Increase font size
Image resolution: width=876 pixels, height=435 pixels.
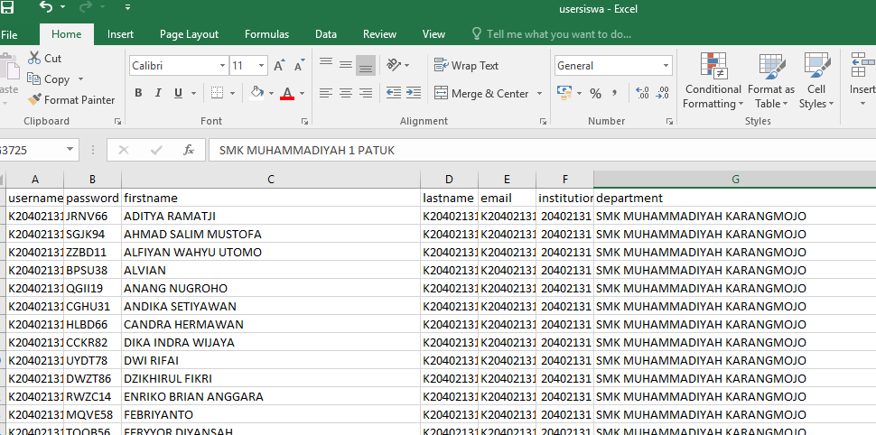pos(279,65)
